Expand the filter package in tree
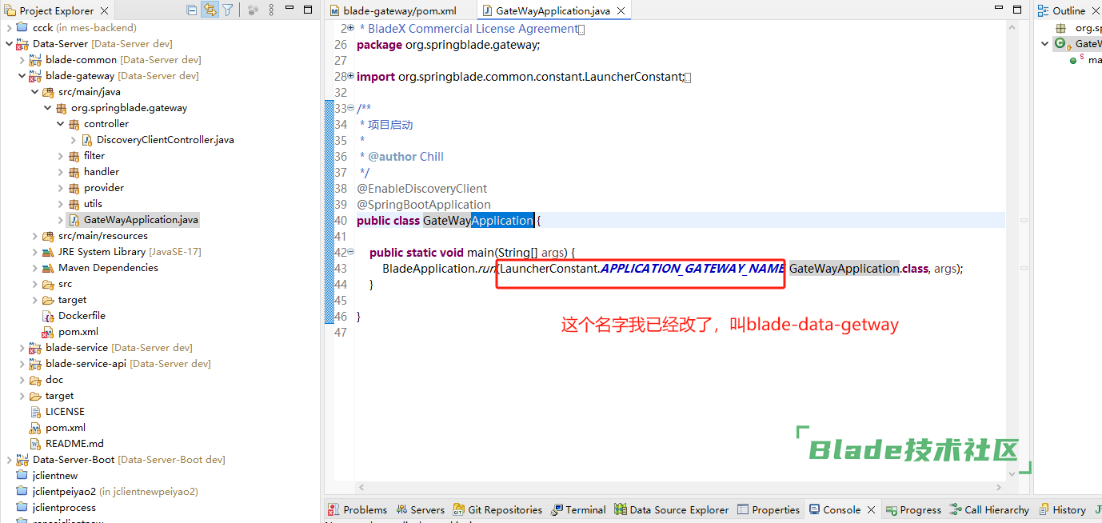Screen dimensions: 1102x523 [61, 156]
